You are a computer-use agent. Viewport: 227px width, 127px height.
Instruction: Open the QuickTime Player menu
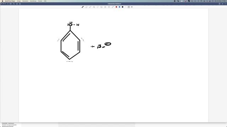tap(10, 1)
